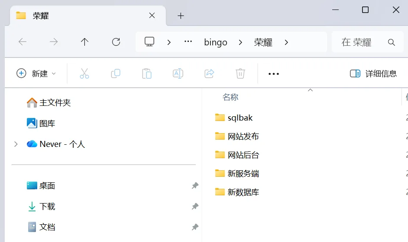This screenshot has width=408, height=242.
Task: Open 桌面 Desktop in quick access
Action: click(x=41, y=186)
